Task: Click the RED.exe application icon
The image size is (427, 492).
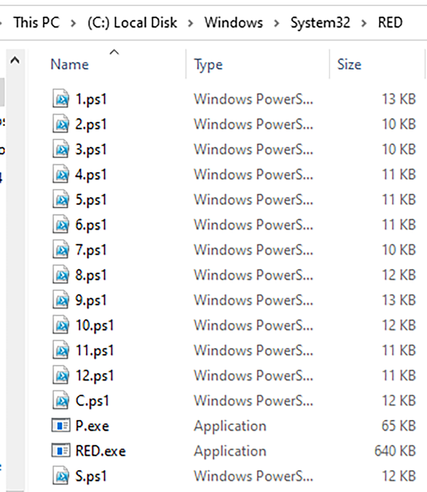Action: tap(60, 451)
